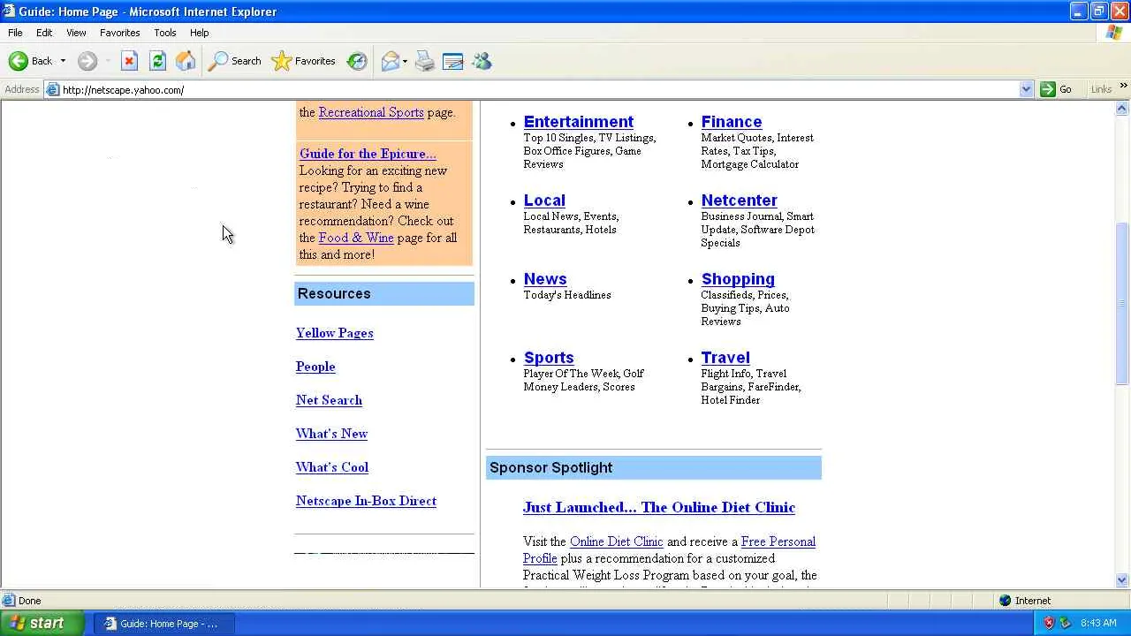1131x636 pixels.
Task: Refresh the page with the green arrows icon
Action: 157,61
